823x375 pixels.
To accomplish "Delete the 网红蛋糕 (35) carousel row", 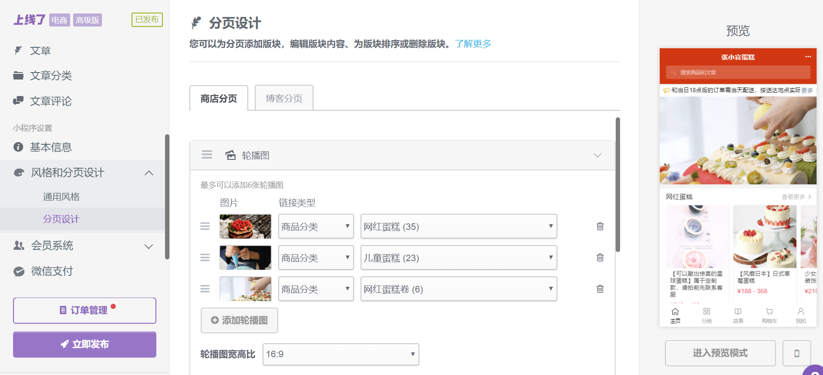I will coord(600,226).
